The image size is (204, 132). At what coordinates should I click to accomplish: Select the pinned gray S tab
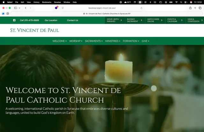[8, 13]
